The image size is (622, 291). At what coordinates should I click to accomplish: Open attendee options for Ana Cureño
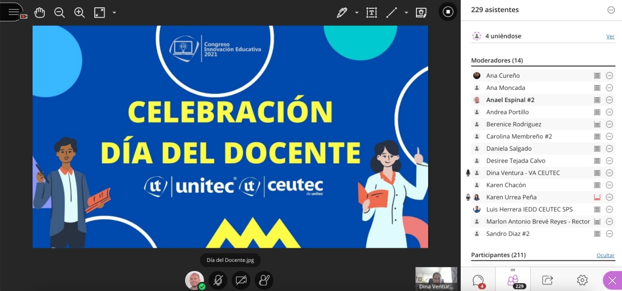tap(609, 76)
